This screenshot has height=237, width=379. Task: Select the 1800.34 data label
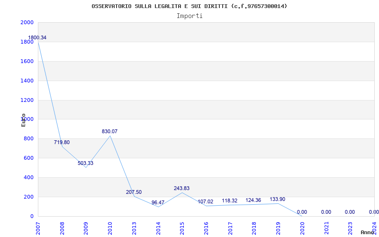37,38
